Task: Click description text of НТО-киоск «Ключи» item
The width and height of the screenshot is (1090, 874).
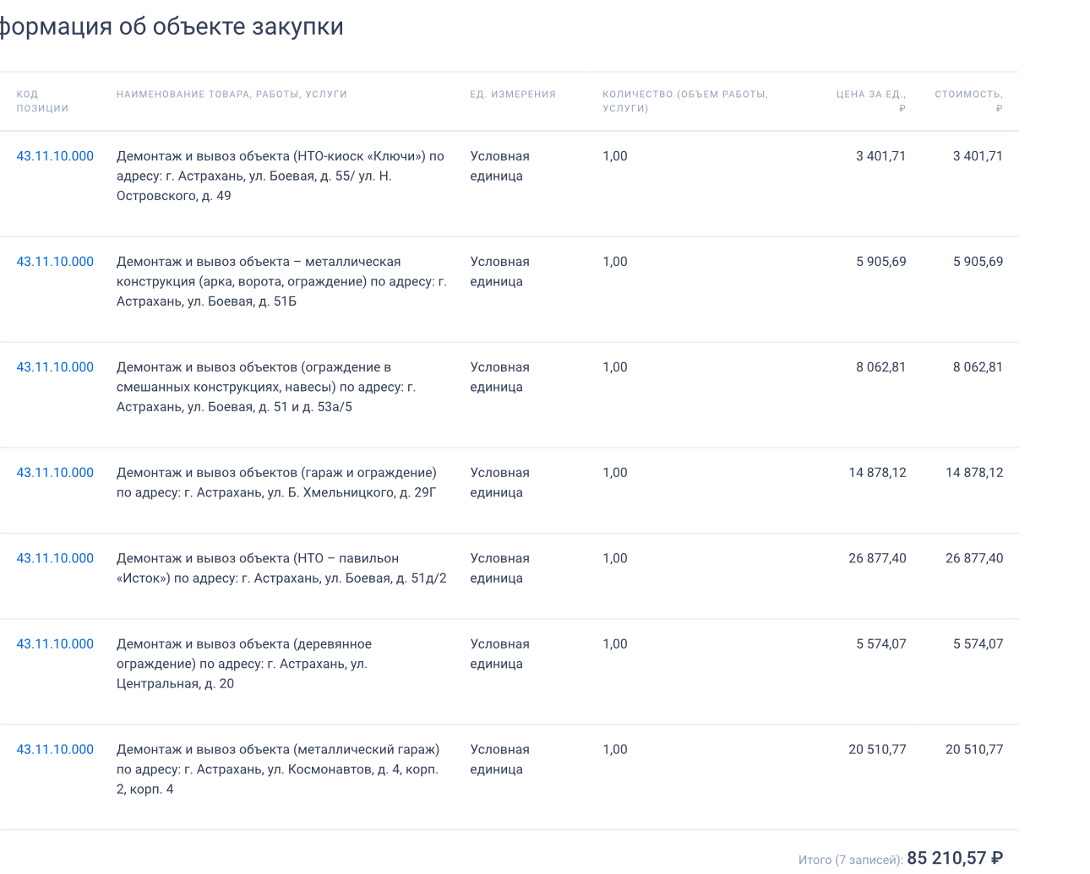Action: pos(280,176)
